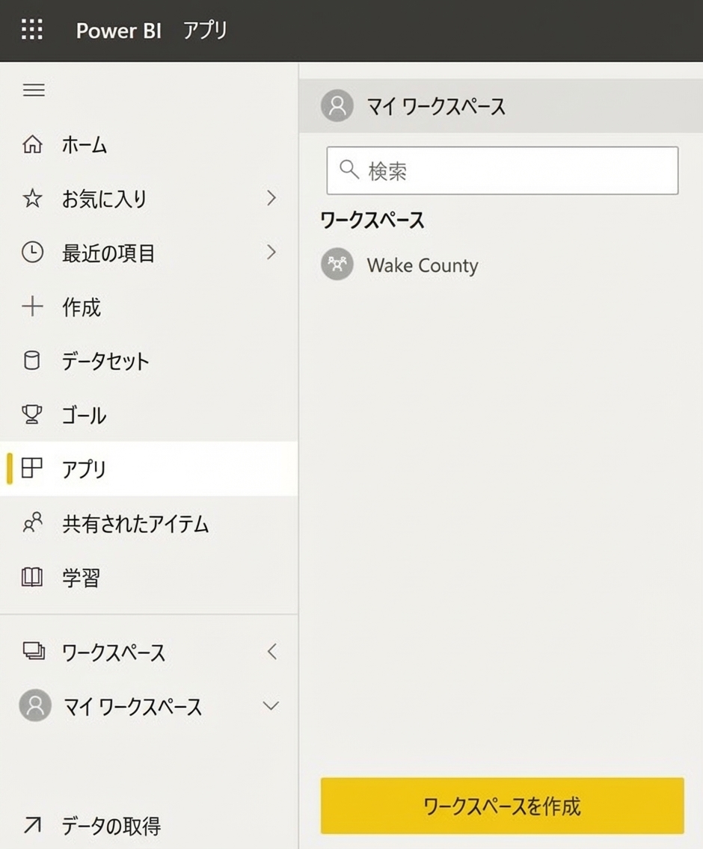Click the アプリ grid icon in sidebar
This screenshot has width=703, height=849.
tap(31, 469)
